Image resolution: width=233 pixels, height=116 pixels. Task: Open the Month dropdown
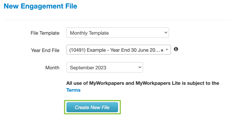pyautogui.click(x=105, y=67)
